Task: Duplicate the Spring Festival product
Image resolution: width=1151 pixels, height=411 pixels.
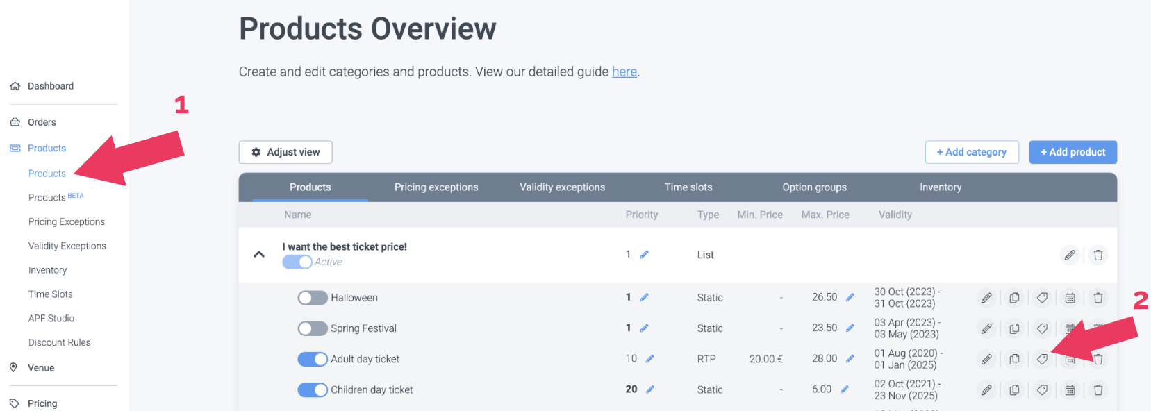Action: [1014, 328]
